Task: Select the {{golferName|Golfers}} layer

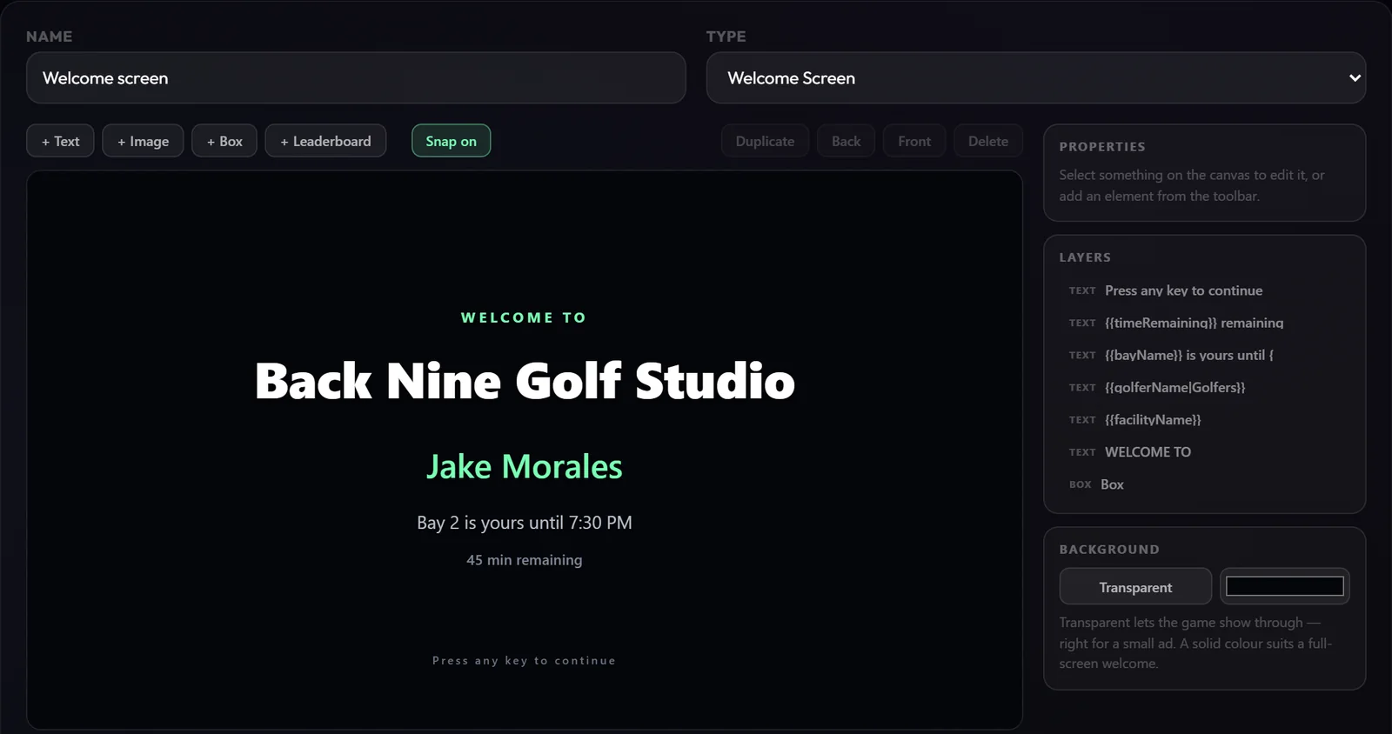Action: pyautogui.click(x=1204, y=387)
